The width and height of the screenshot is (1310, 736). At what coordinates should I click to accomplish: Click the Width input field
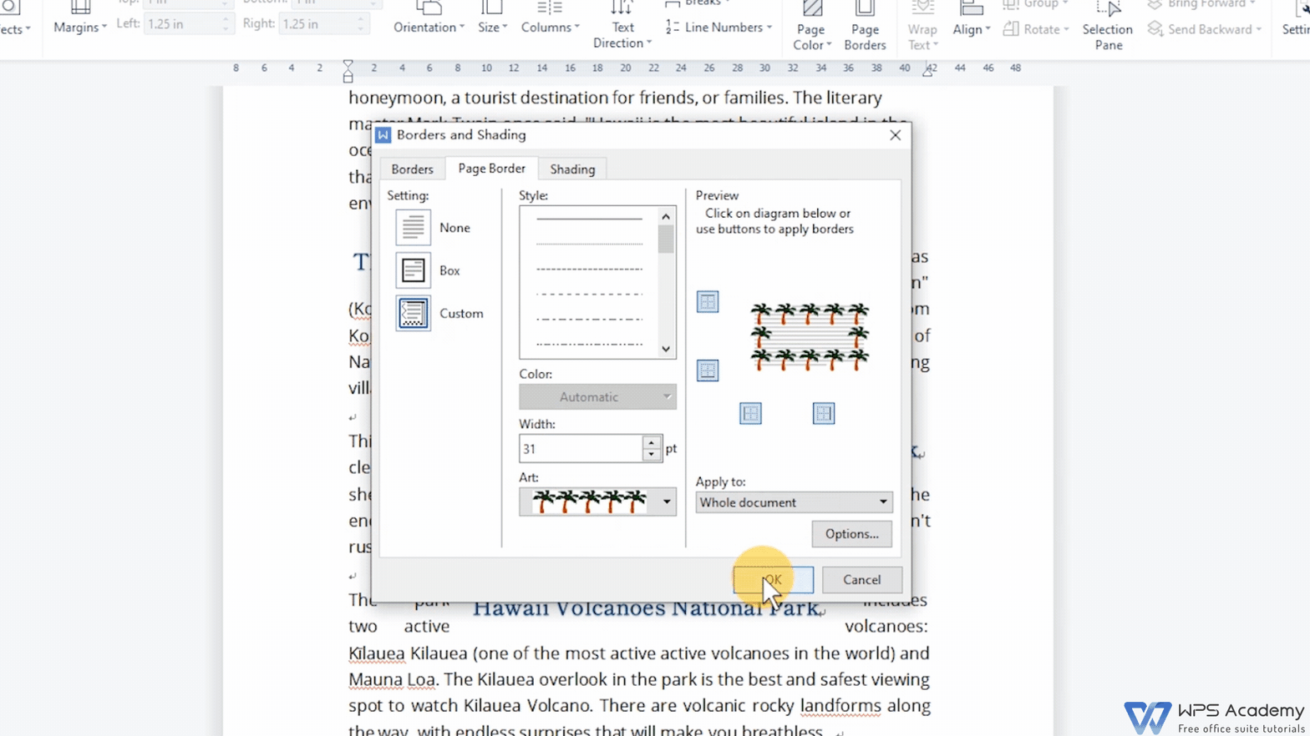click(x=581, y=449)
